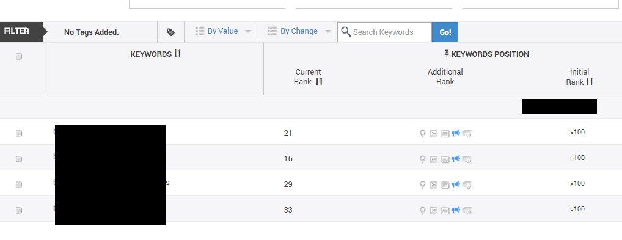Click video icon in rank 33 row

[467, 210]
